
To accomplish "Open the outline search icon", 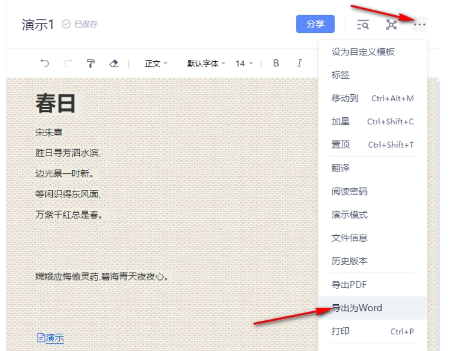I will click(x=363, y=25).
